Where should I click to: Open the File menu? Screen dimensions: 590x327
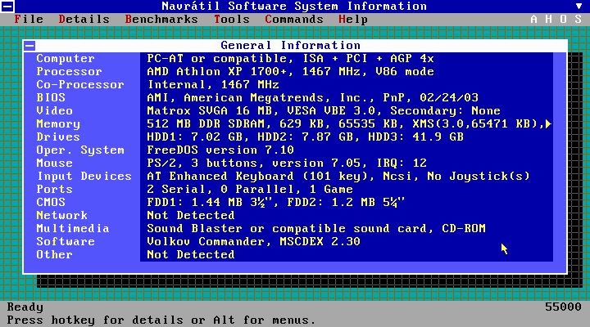coord(29,19)
